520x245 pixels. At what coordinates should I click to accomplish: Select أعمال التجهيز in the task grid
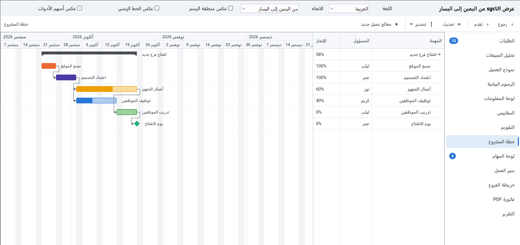pyautogui.click(x=408, y=89)
